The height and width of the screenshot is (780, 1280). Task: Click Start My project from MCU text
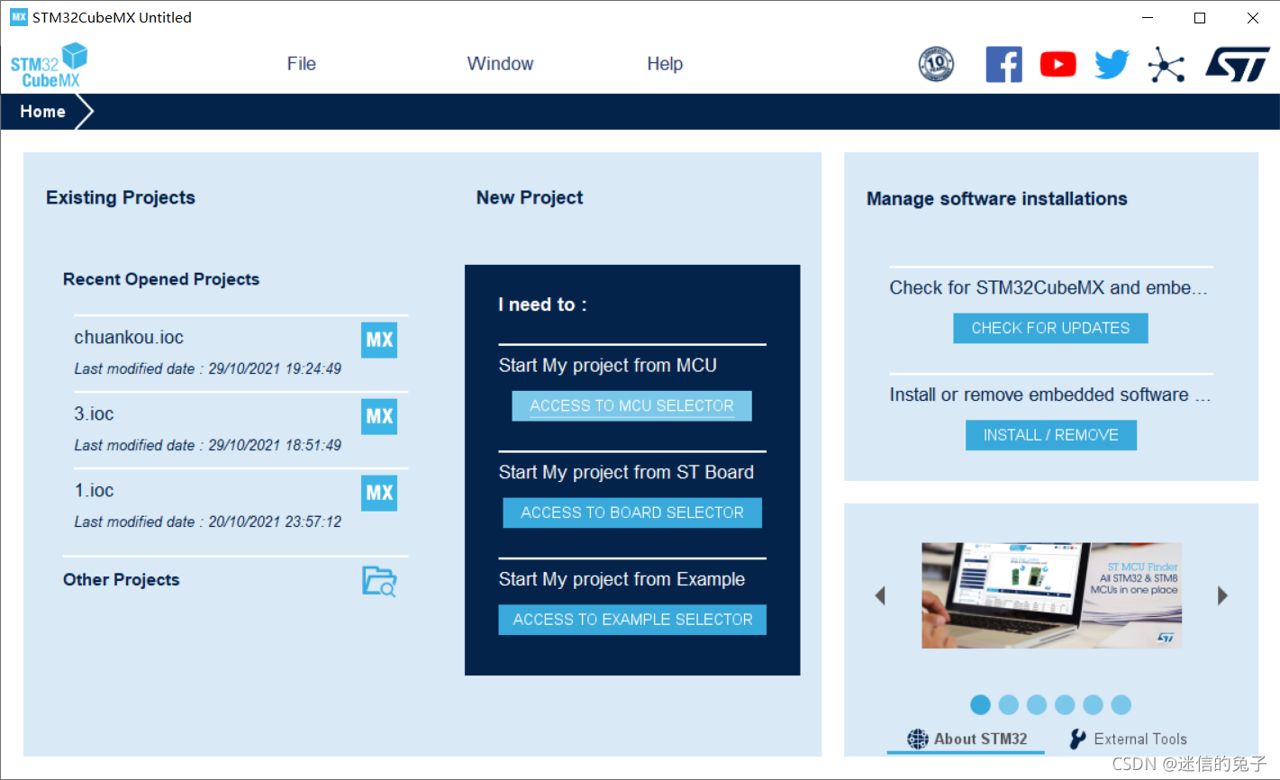coord(608,366)
